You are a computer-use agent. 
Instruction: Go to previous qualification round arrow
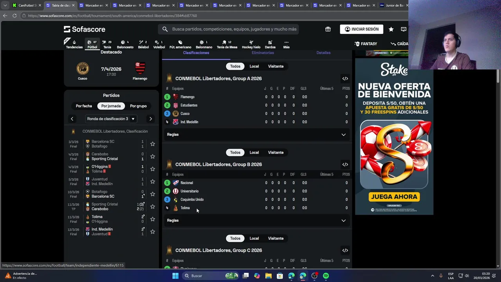72,119
